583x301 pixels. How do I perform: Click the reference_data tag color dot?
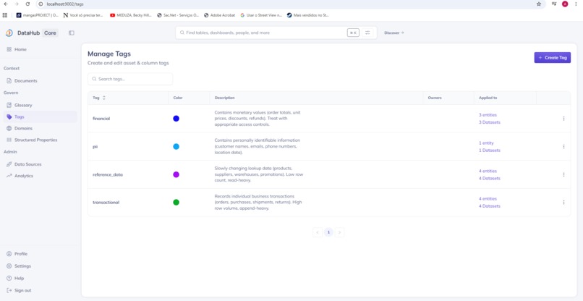[176, 174]
